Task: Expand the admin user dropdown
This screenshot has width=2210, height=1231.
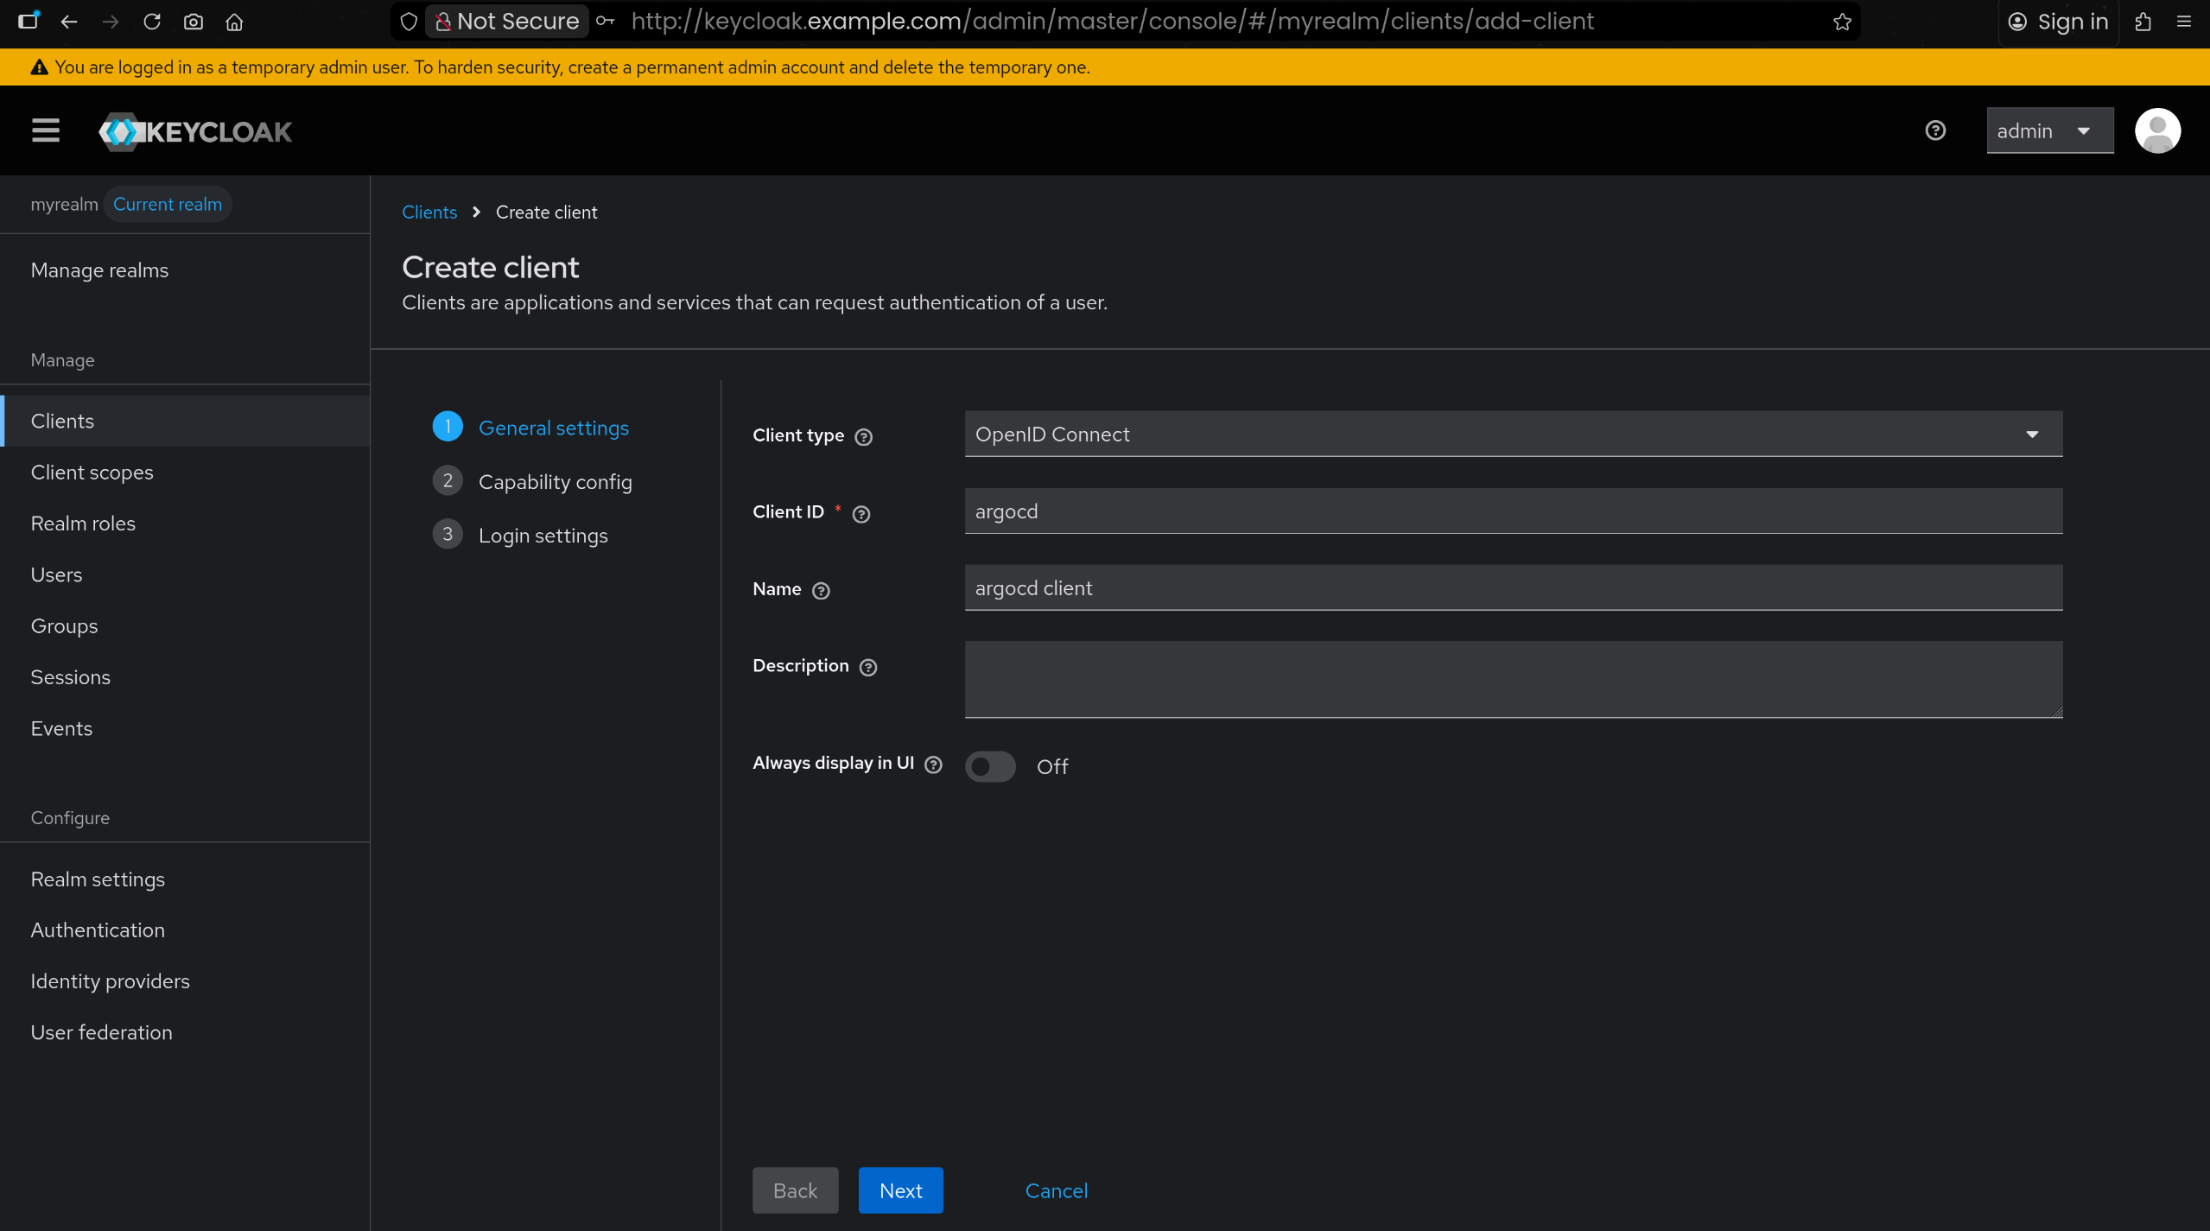Action: coord(2049,130)
